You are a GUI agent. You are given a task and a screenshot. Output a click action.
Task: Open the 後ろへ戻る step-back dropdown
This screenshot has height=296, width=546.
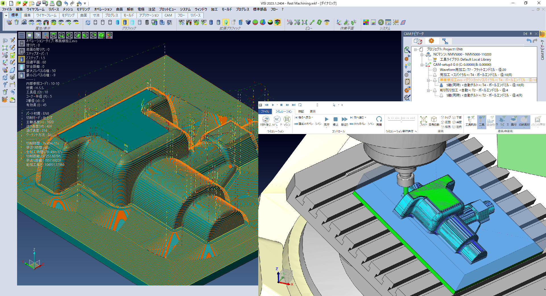[x=303, y=118]
